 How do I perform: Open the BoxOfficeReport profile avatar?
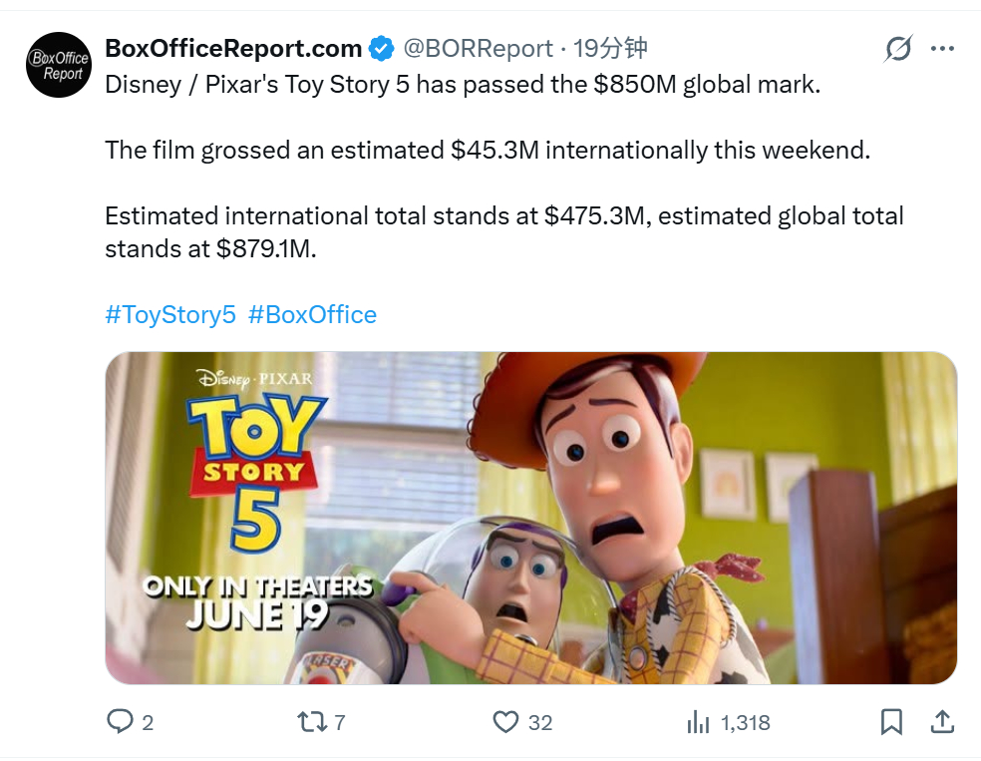(59, 65)
